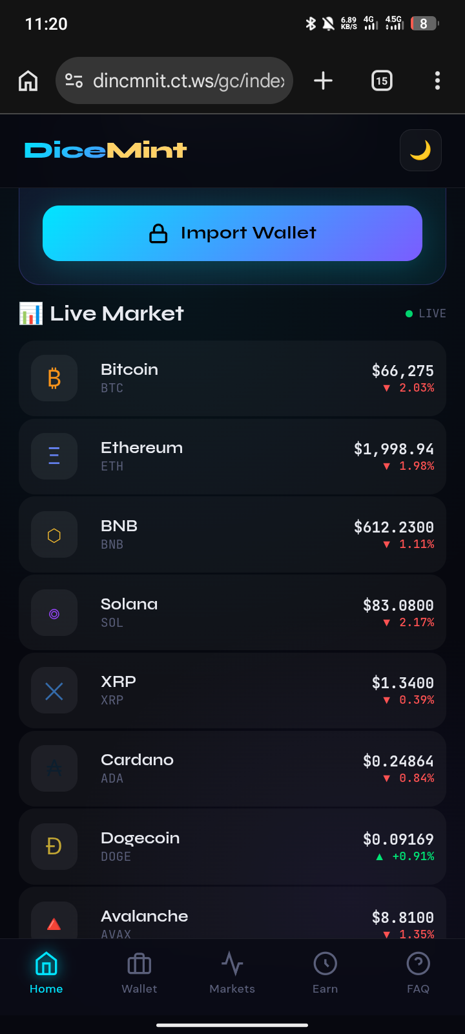This screenshot has height=1034, width=465.
Task: Switch to the Markets tab
Action: [x=232, y=973]
